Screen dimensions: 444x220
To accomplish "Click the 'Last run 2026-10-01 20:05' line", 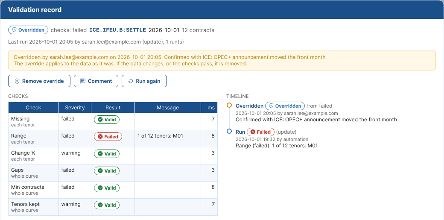I will pos(96,42).
